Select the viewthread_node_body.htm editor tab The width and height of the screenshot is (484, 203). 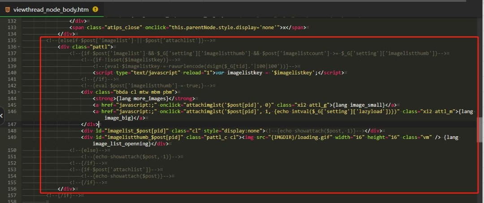point(52,9)
